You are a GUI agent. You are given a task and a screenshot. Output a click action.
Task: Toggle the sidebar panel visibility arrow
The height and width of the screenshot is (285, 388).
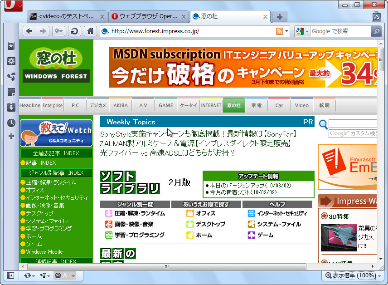tap(10, 275)
